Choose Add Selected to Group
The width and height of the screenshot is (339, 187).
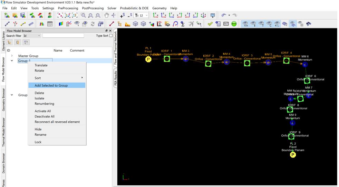(51, 85)
